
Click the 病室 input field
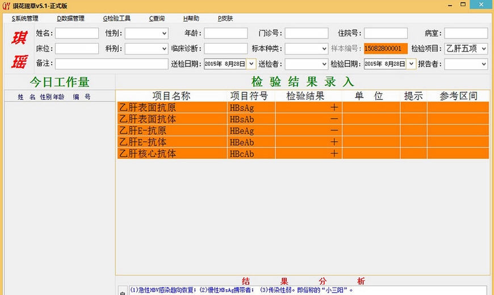point(466,33)
